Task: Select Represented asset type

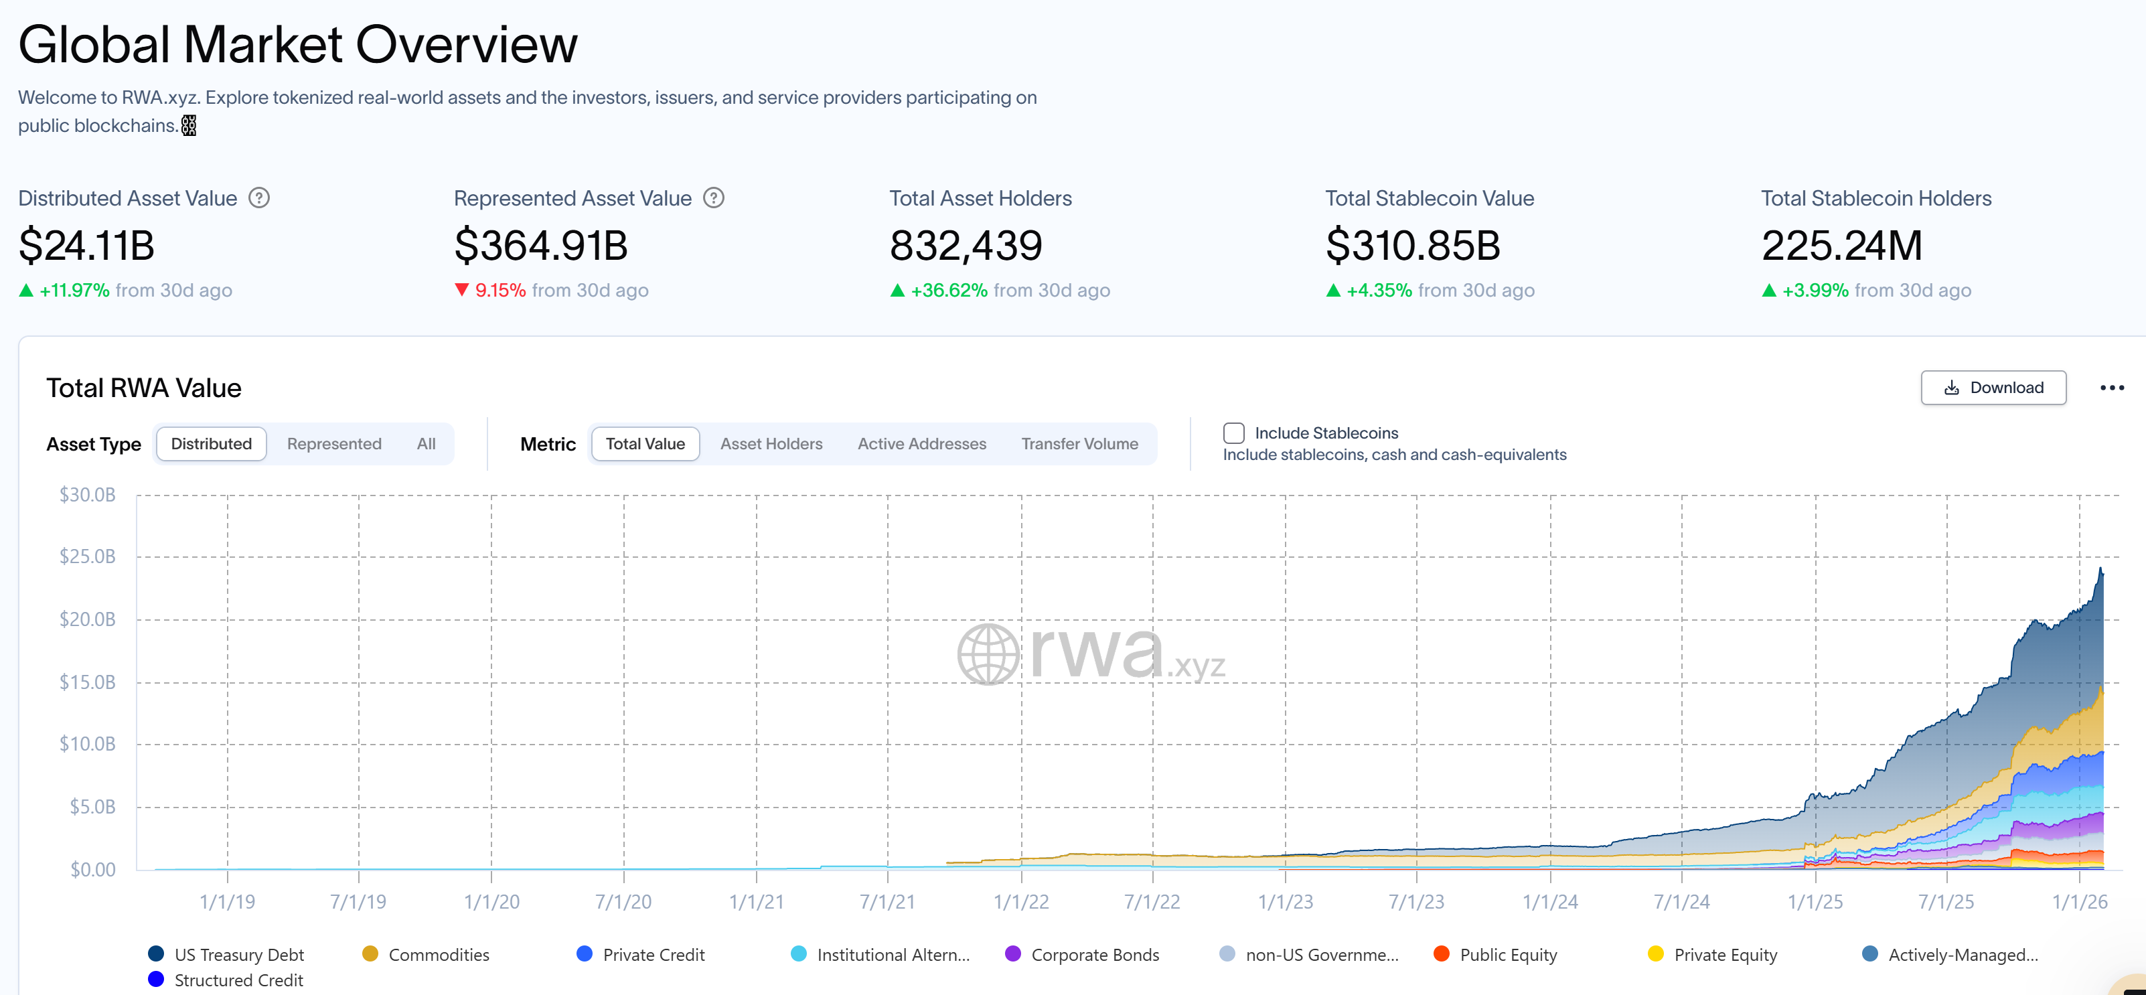Action: pos(334,443)
